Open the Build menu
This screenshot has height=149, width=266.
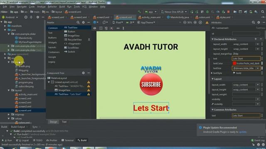[62, 7]
